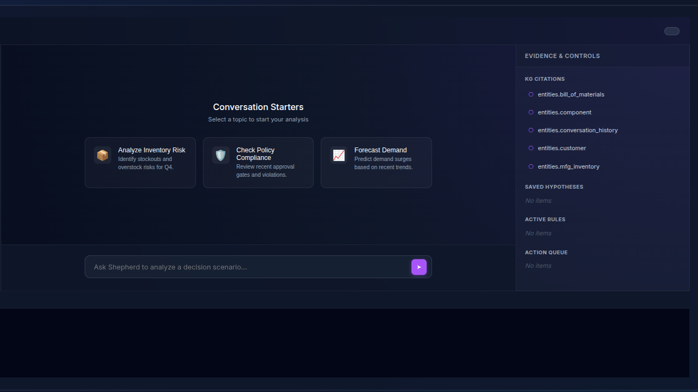
Task: Choose the Forecast Demand starter description text
Action: [383, 163]
